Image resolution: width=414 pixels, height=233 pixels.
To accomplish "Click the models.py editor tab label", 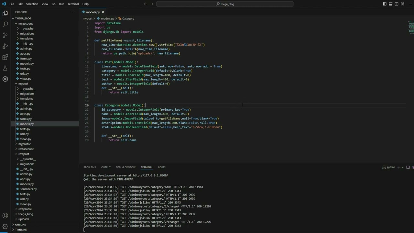I will pyautogui.click(x=93, y=12).
